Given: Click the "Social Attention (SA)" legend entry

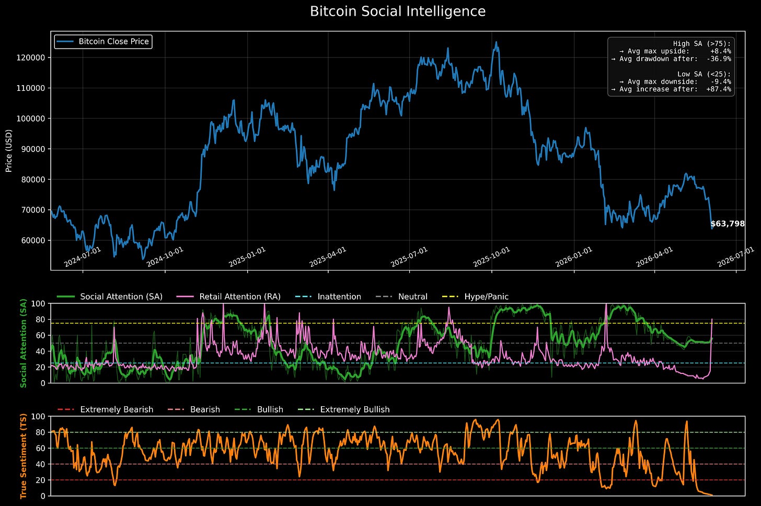Looking at the screenshot, I should (110, 297).
